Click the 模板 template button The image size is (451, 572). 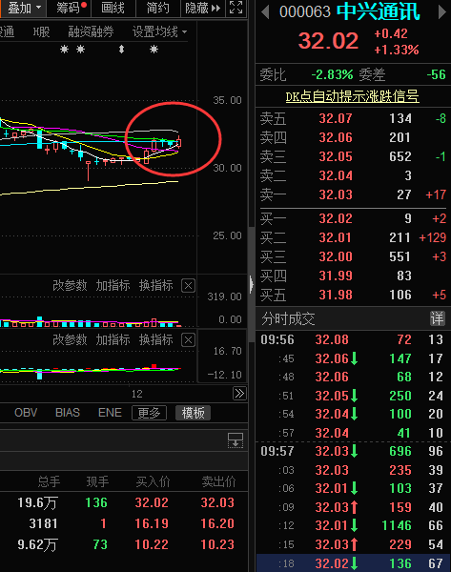pyautogui.click(x=193, y=413)
